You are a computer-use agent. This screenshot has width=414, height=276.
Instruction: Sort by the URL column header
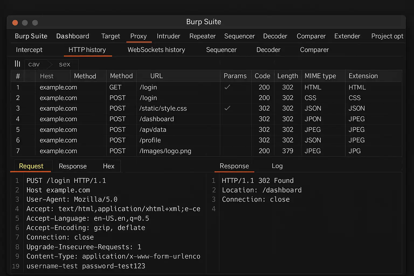point(157,76)
